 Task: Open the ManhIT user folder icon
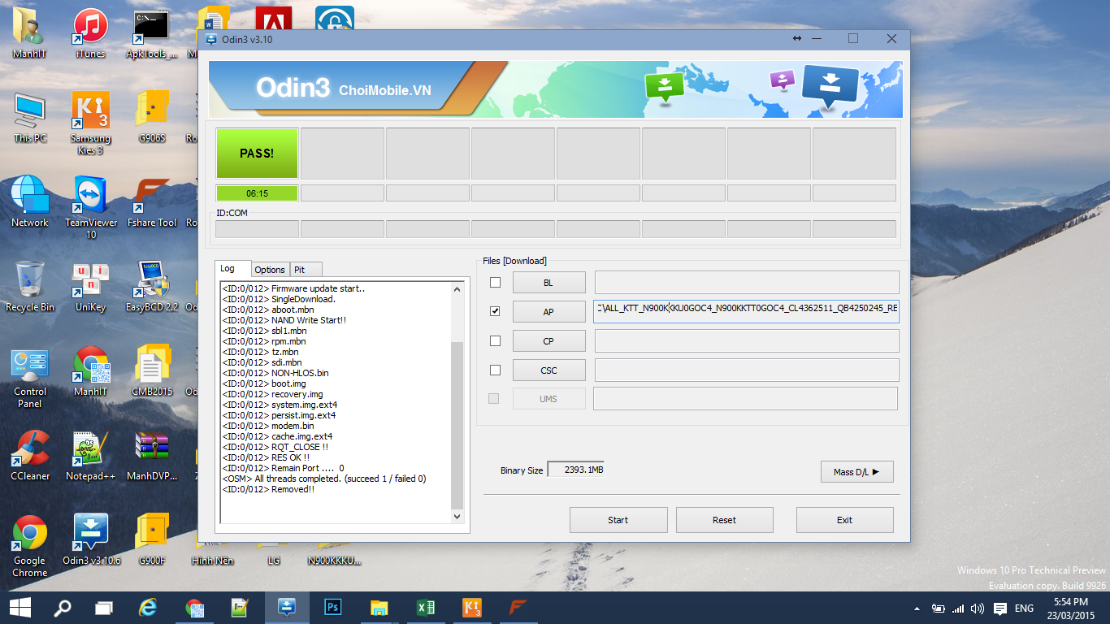click(30, 33)
